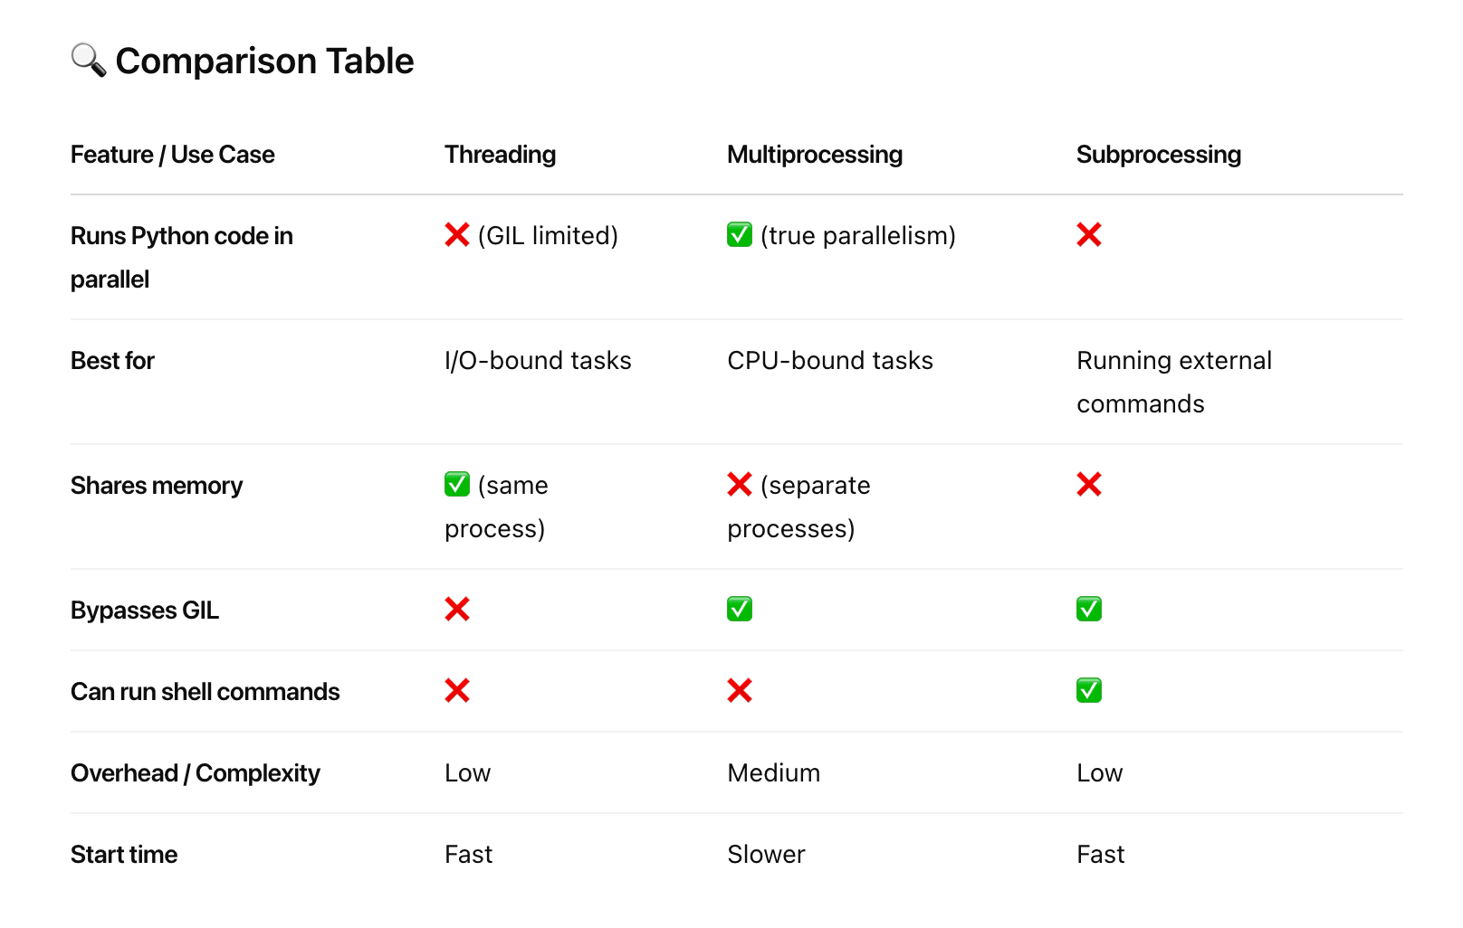Click red cross for Multiprocessing shell commands

pyautogui.click(x=740, y=691)
